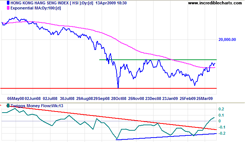Select the 'HONG KONG HANG SENG INDEX [ HSI ]:Dy:[d]' title
Viewport: 245px width, 143px height.
[x=52, y=3]
